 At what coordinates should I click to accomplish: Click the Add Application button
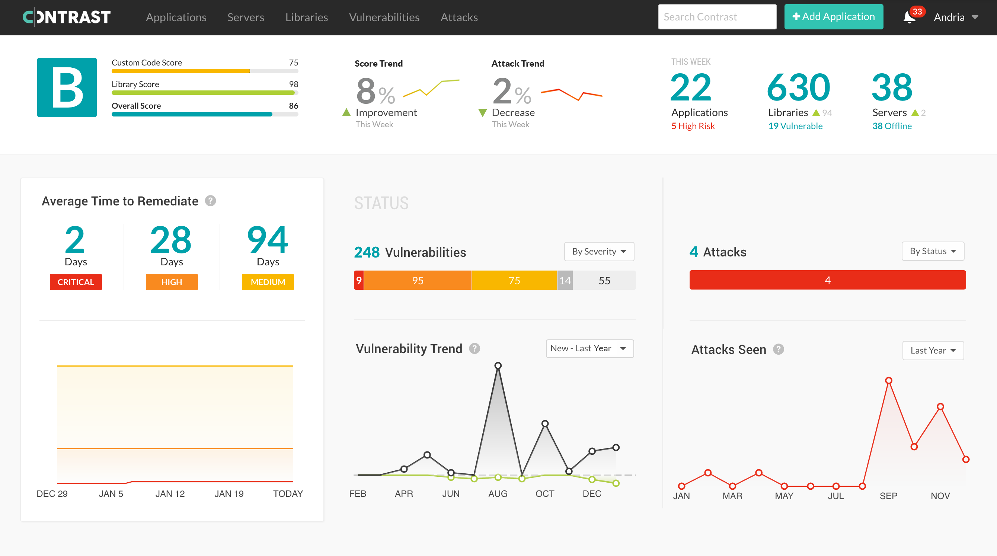point(833,17)
